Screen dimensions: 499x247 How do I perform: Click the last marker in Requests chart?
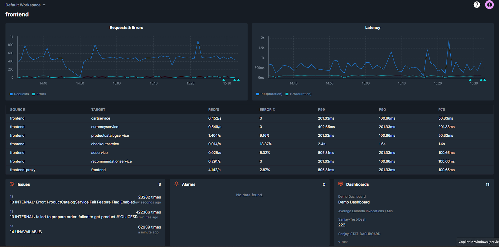click(238, 80)
